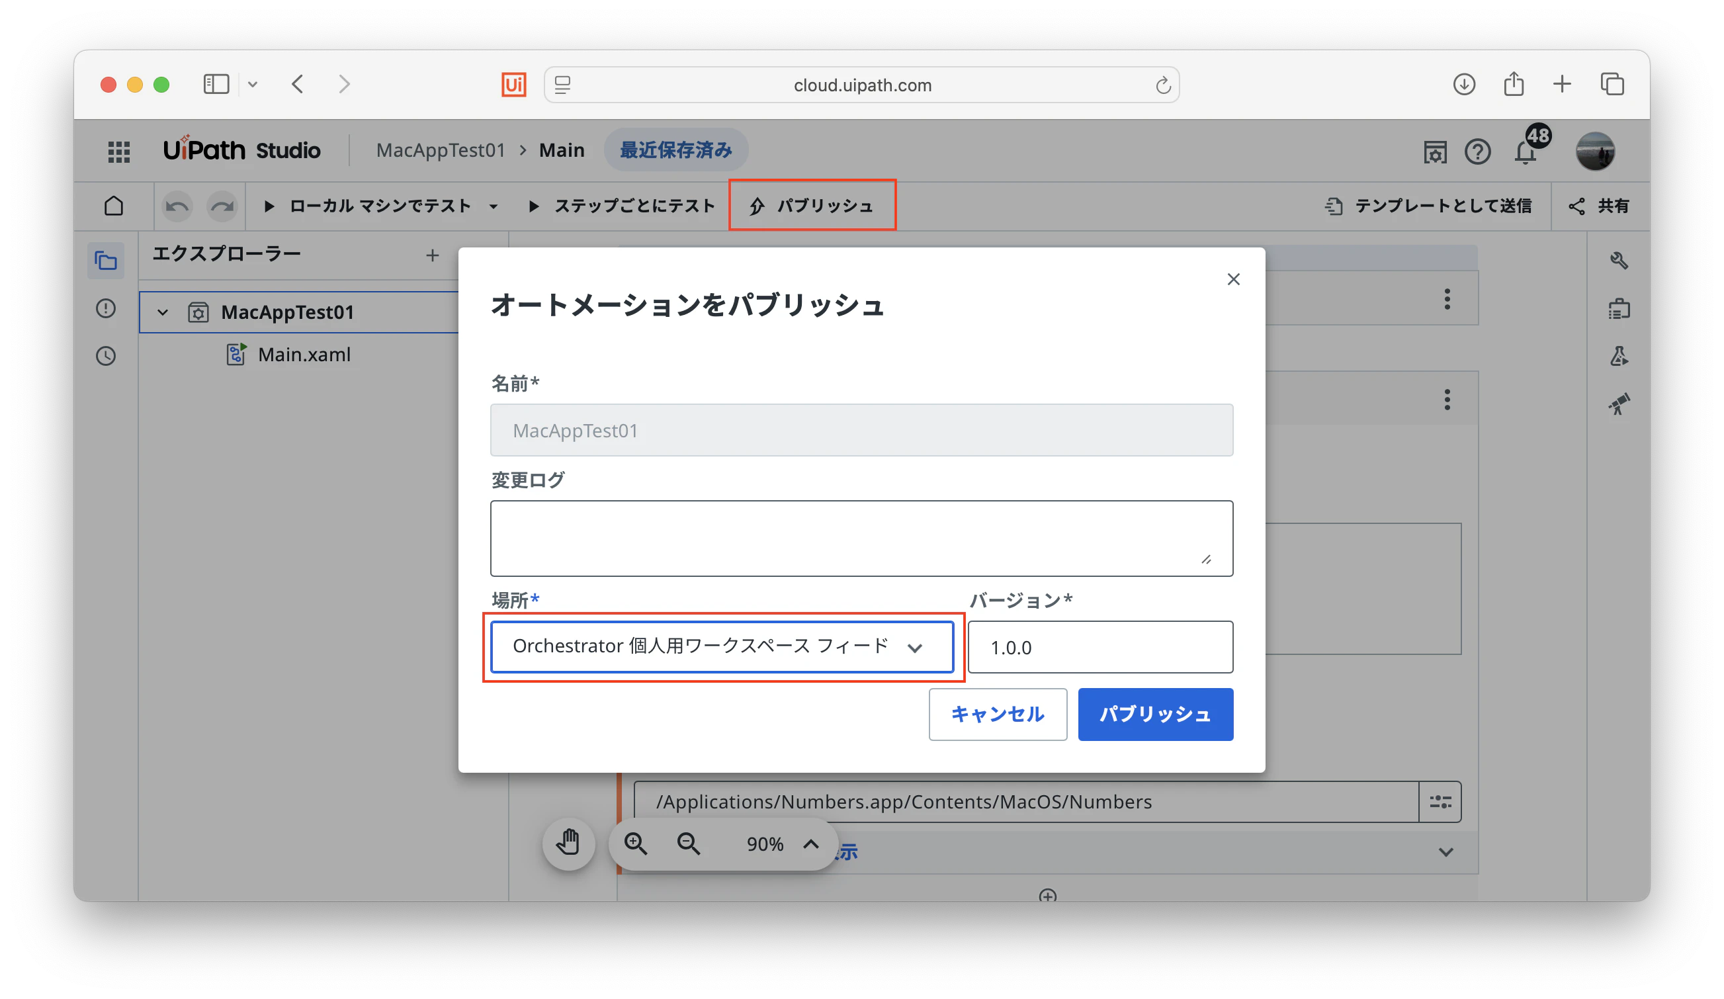This screenshot has width=1724, height=999.
Task: Reload the cloud.uipath.com page
Action: coord(1163,85)
